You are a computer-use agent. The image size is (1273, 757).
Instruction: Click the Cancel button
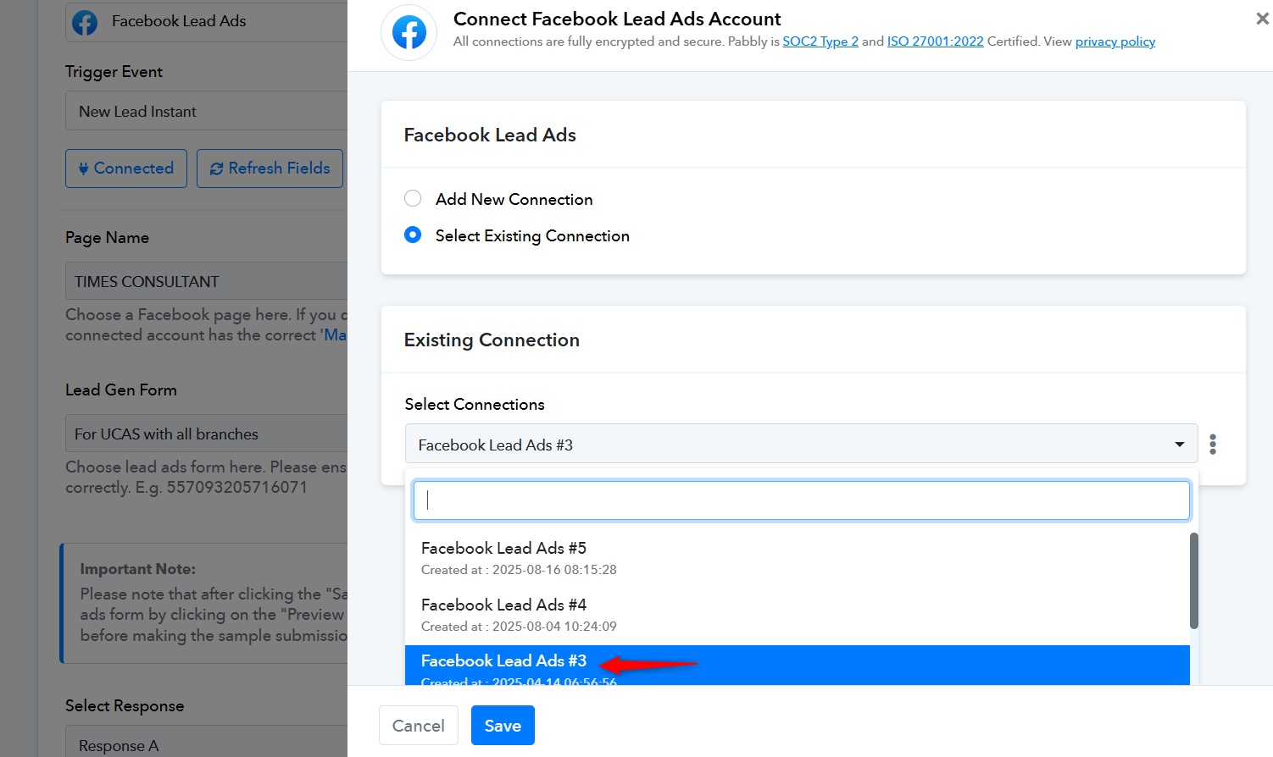tap(419, 726)
